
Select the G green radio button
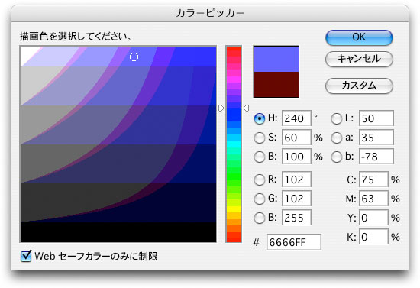pos(260,199)
